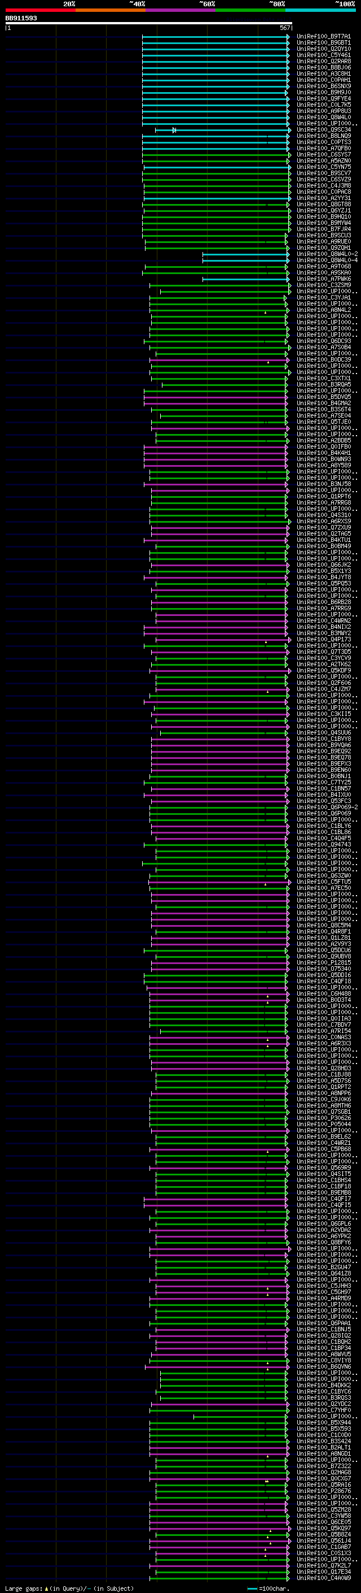The image size is (361, 1593).
Task: Click the short cyan bar for Q8W4L0-2
Action: (245, 254)
